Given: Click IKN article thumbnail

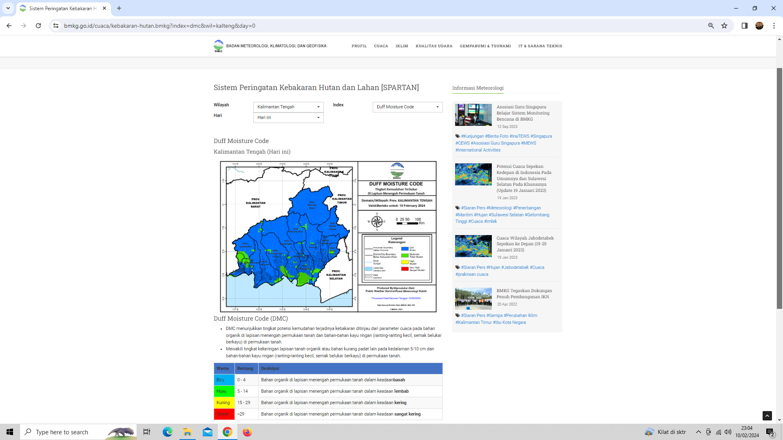Looking at the screenshot, I should (473, 299).
